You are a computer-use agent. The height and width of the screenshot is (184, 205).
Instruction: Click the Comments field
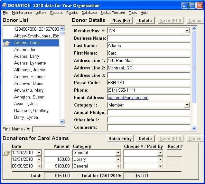click(x=149, y=128)
